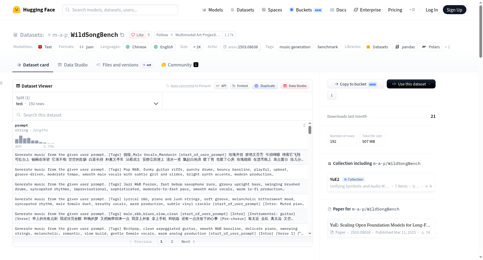Click the Next page button

pyautogui.click(x=188, y=242)
